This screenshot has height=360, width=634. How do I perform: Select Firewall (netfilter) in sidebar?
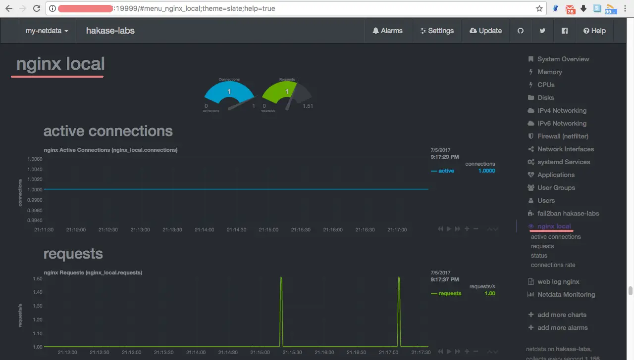point(558,136)
